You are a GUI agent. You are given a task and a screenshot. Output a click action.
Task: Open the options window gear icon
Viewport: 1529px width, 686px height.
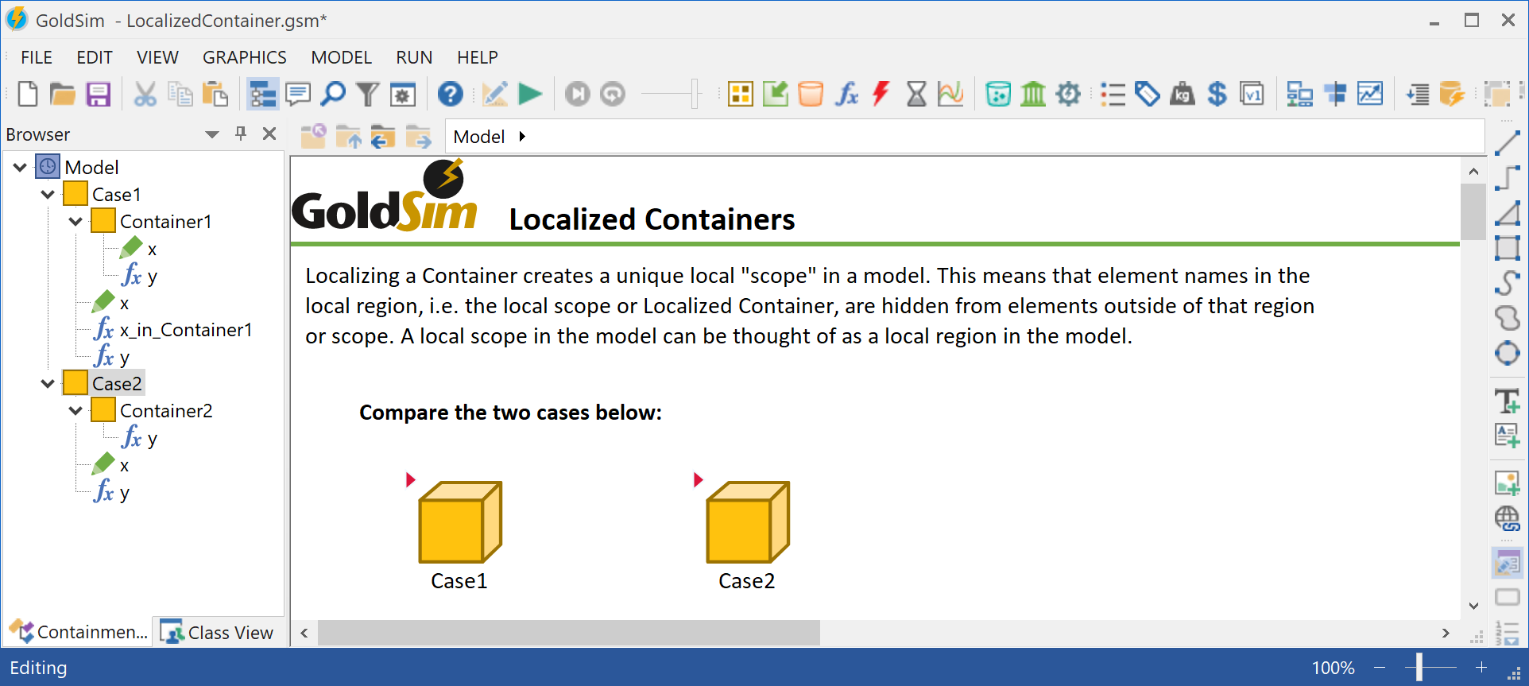pyautogui.click(x=403, y=94)
